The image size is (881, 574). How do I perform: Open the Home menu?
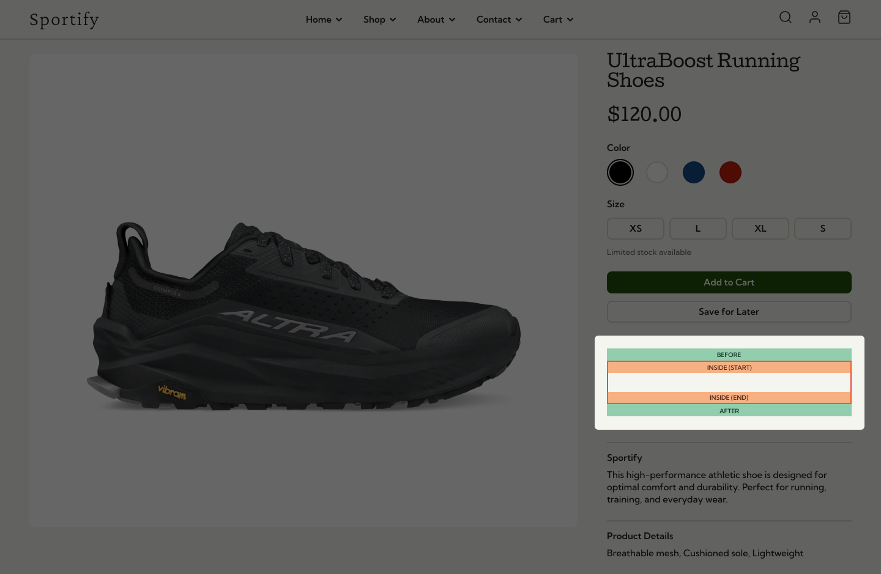(324, 20)
